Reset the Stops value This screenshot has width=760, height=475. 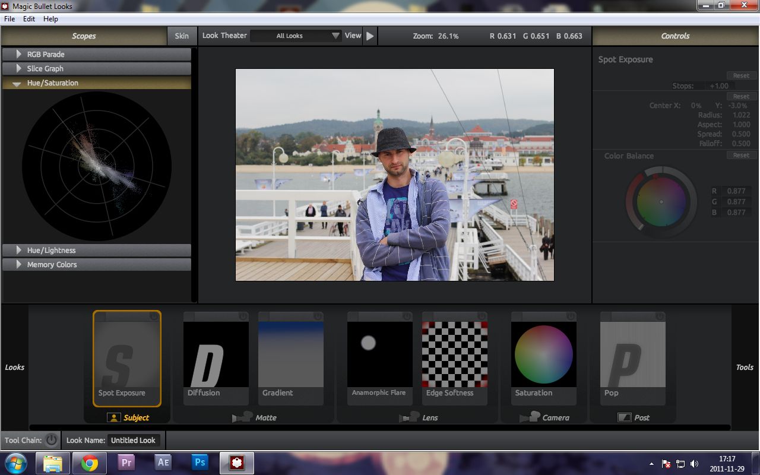(740, 75)
